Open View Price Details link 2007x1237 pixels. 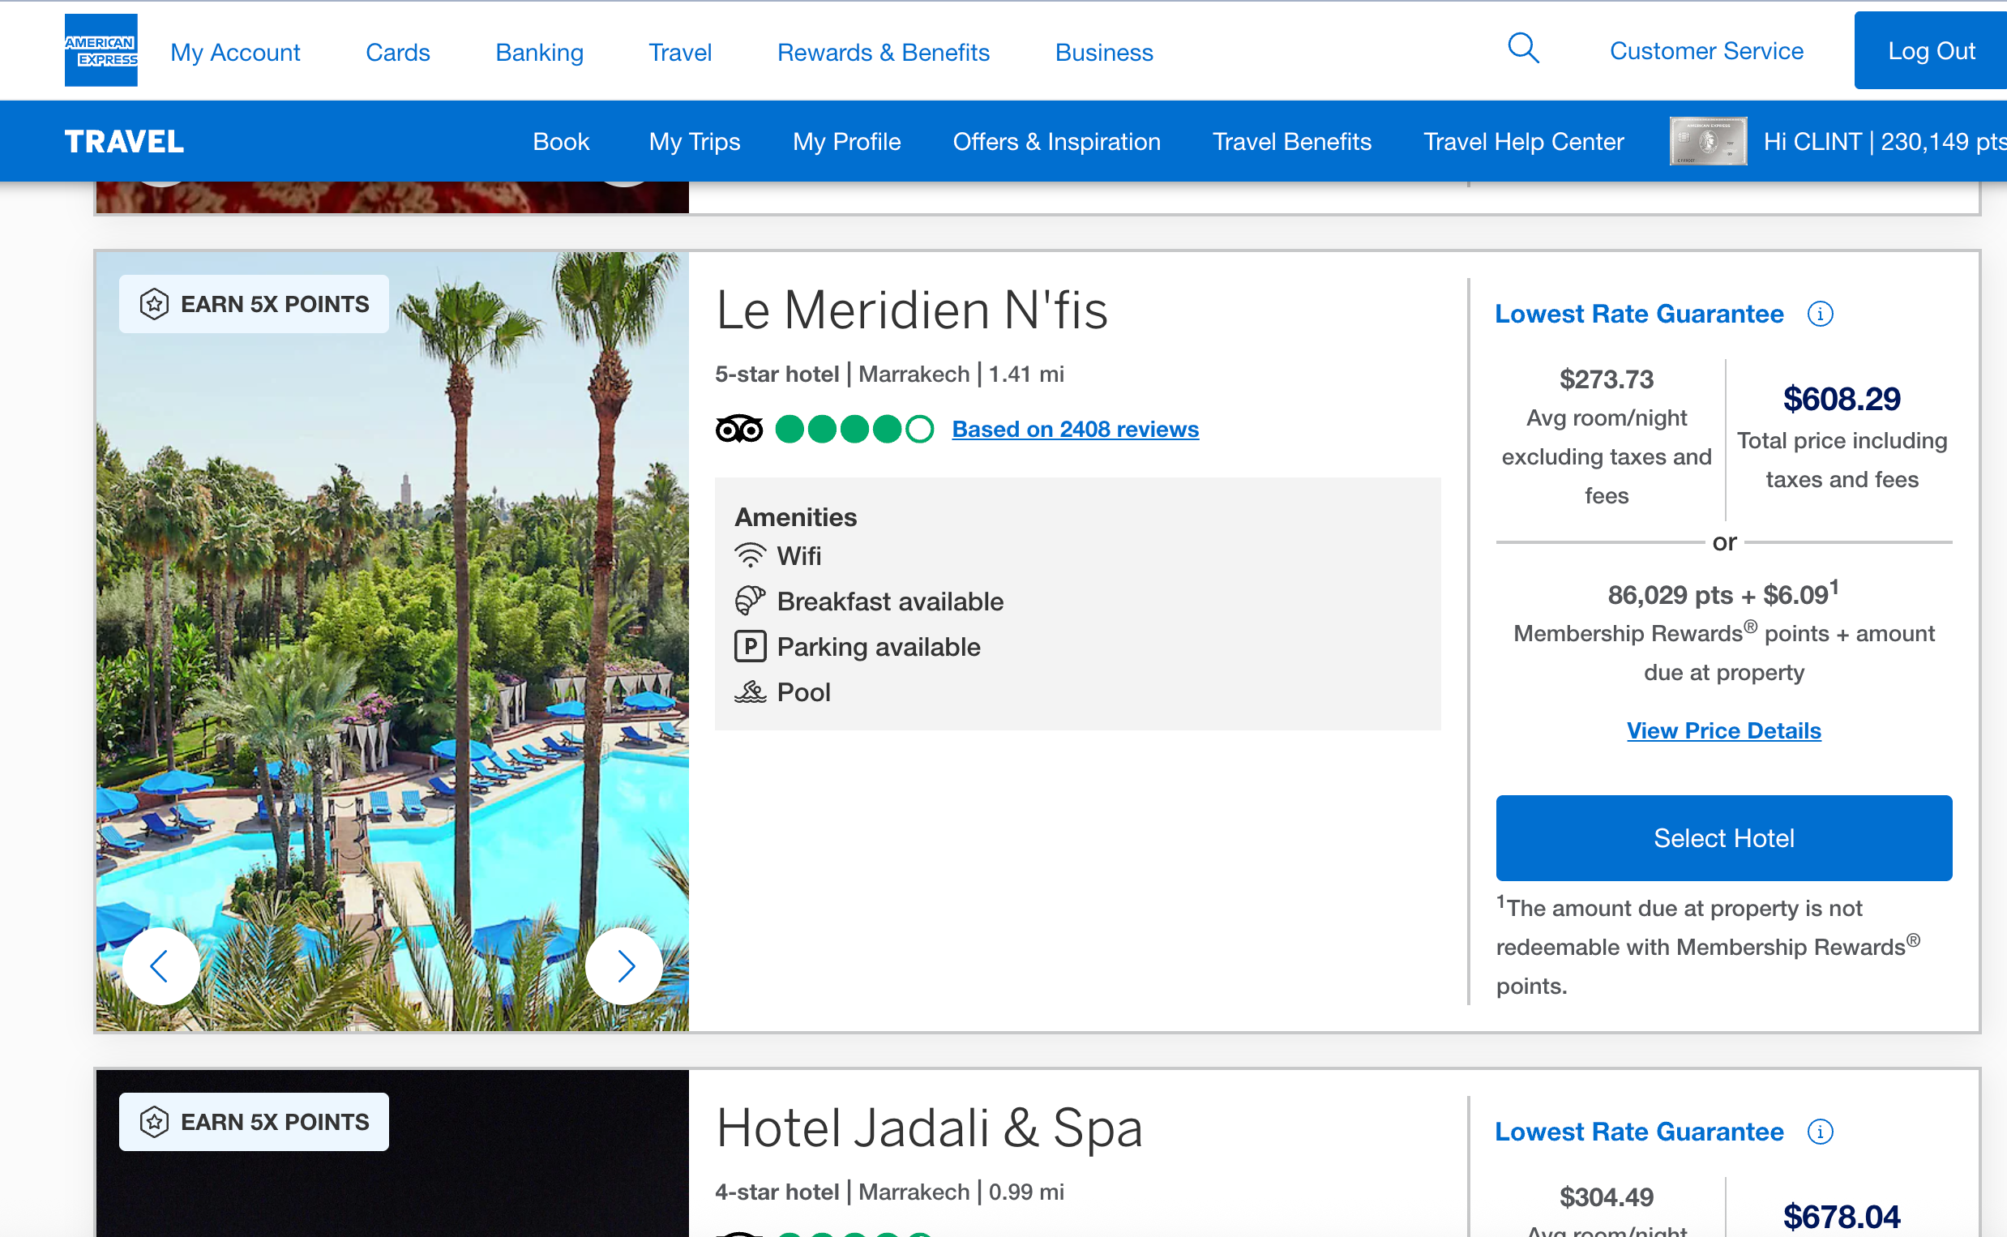click(1723, 730)
